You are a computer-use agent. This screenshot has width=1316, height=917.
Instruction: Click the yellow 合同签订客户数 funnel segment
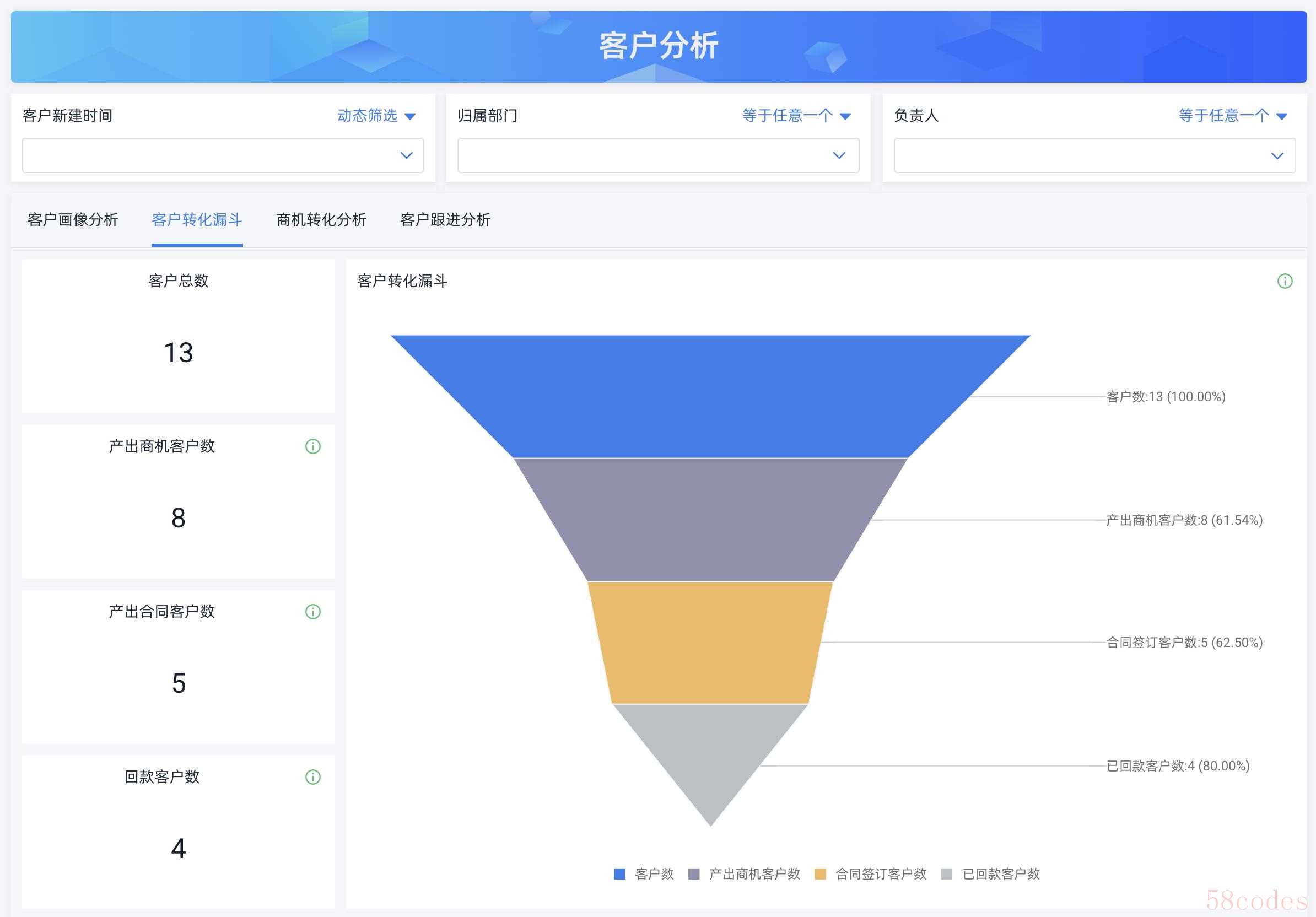point(710,643)
